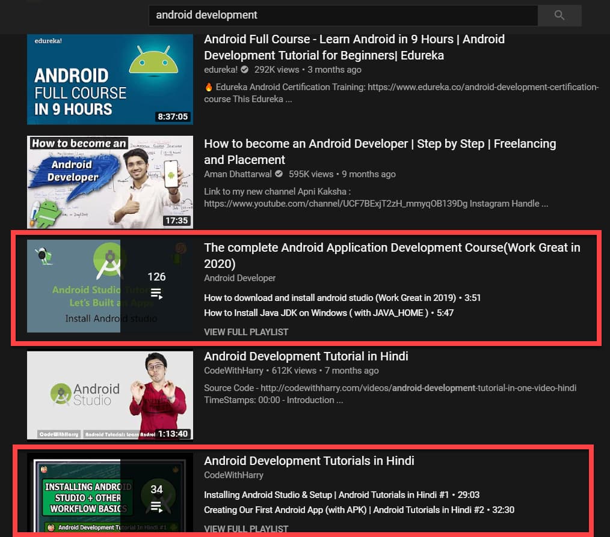
Task: Open the How to become an Android Developer title
Action: [x=380, y=151]
